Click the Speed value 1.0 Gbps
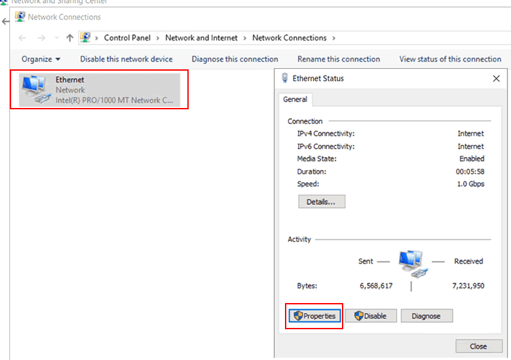 [470, 184]
